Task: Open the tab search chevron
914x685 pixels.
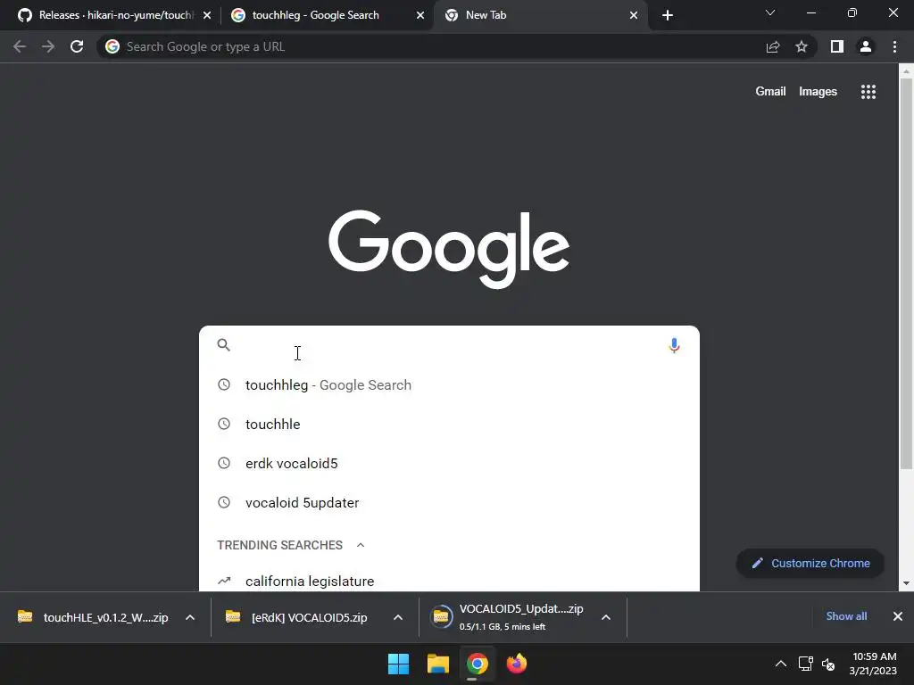Action: point(770,12)
